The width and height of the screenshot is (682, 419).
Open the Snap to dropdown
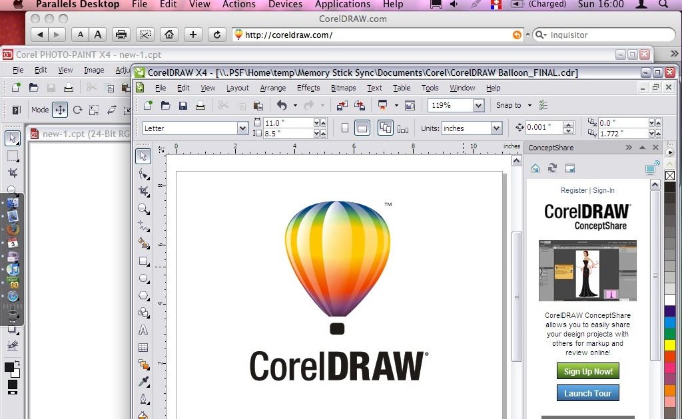[x=529, y=105]
